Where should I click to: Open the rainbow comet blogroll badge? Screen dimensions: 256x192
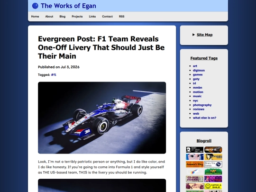(195, 172)
